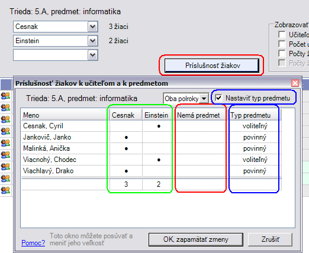Open the Oba polroky semester dropdown

(204, 98)
